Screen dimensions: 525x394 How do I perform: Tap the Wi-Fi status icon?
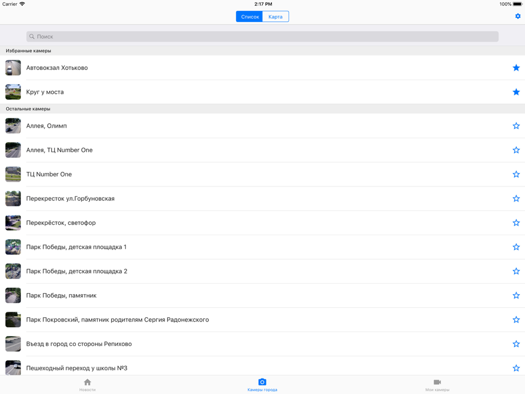(x=22, y=4)
